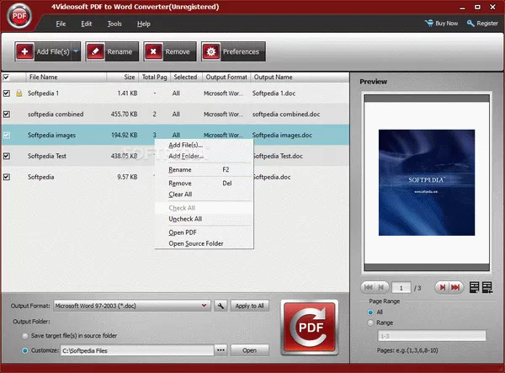Choose Add Folder... in context menu

coord(204,157)
